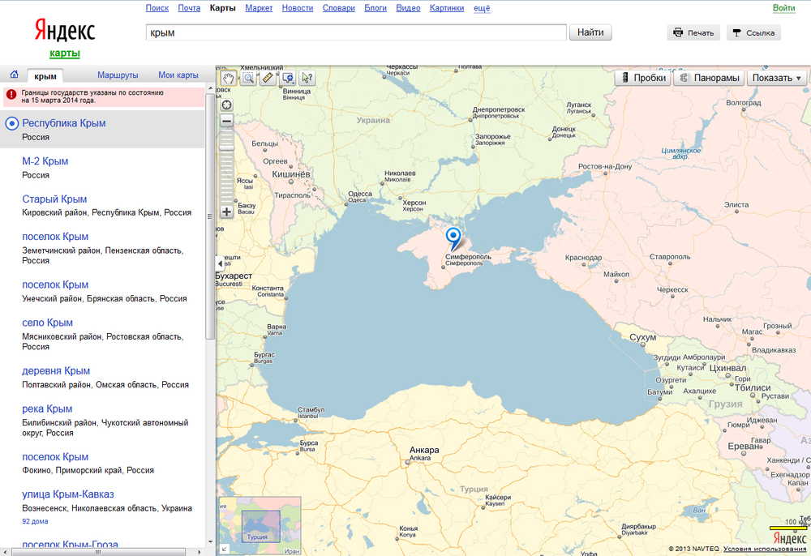This screenshot has width=811, height=556.
Task: Click the 92 дома link
Action: tap(35, 521)
